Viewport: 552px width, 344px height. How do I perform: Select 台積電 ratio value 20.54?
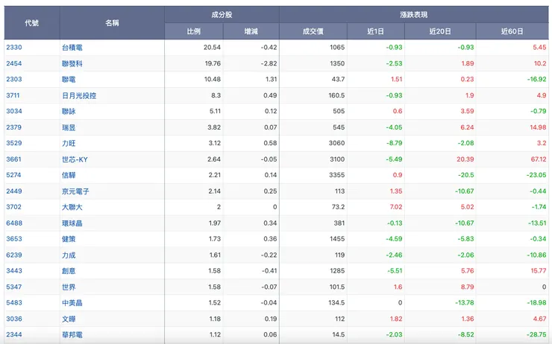212,48
